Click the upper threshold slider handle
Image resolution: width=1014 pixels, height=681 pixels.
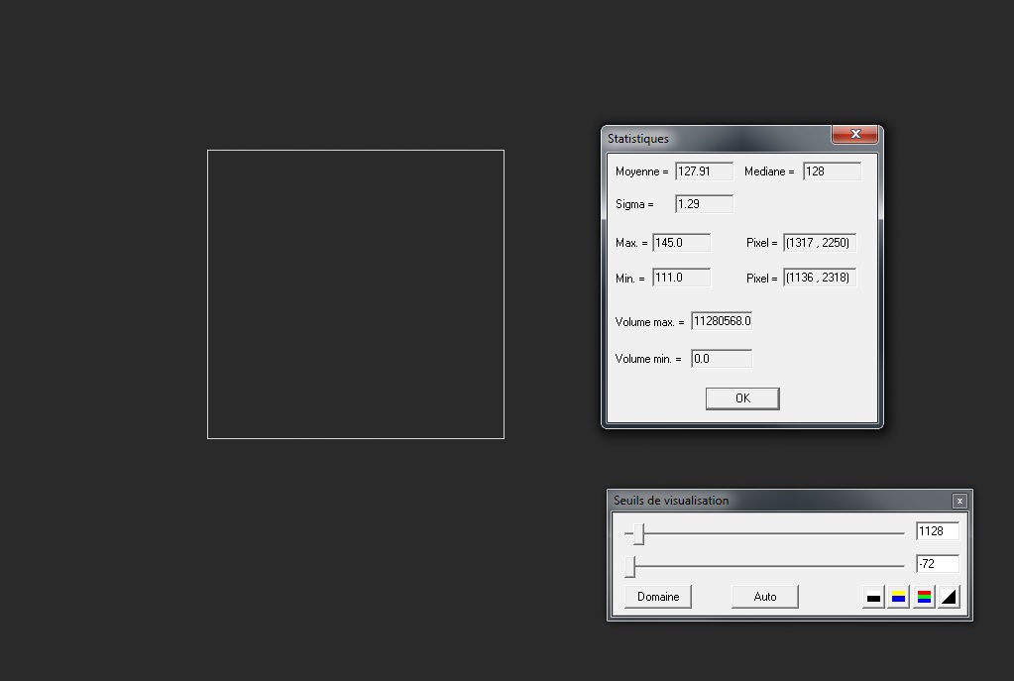click(x=639, y=533)
